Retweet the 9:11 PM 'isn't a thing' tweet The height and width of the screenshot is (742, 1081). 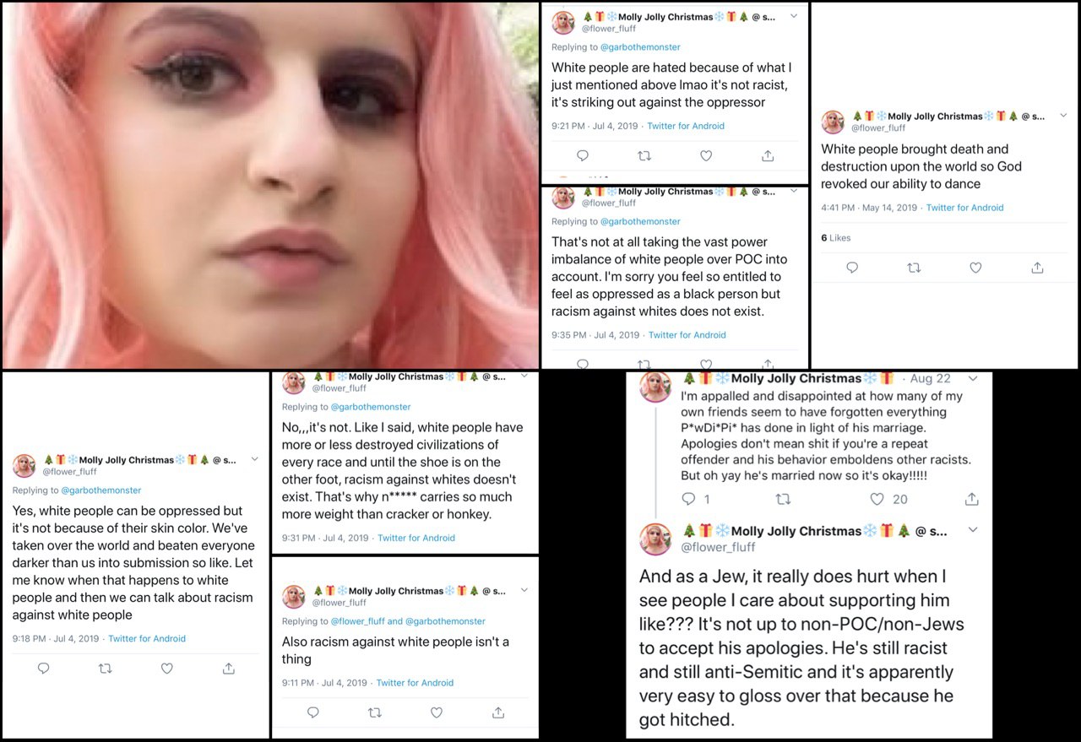coord(375,712)
